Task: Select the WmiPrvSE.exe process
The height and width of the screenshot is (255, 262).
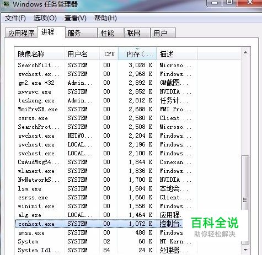Action: 128,109
